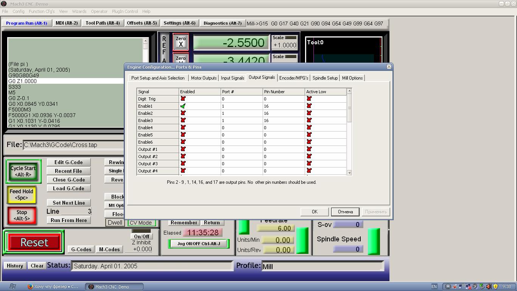This screenshot has height=291, width=517.
Task: Toggle Enabled mark for Output #2 signal
Action: 183,156
